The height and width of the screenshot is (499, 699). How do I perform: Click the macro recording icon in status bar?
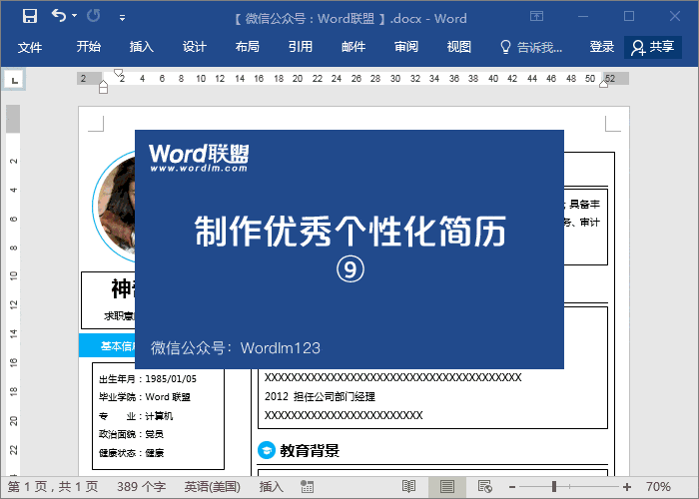307,487
